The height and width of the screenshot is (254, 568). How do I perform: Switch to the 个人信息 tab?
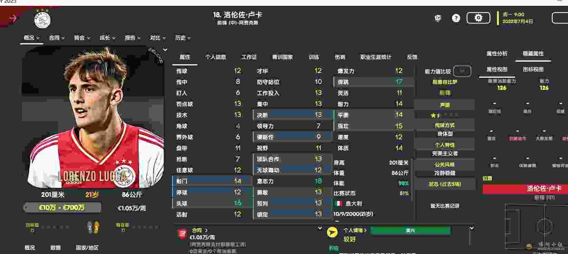(x=216, y=57)
